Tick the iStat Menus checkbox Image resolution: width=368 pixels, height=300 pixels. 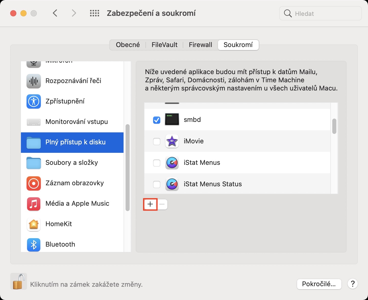pos(157,163)
